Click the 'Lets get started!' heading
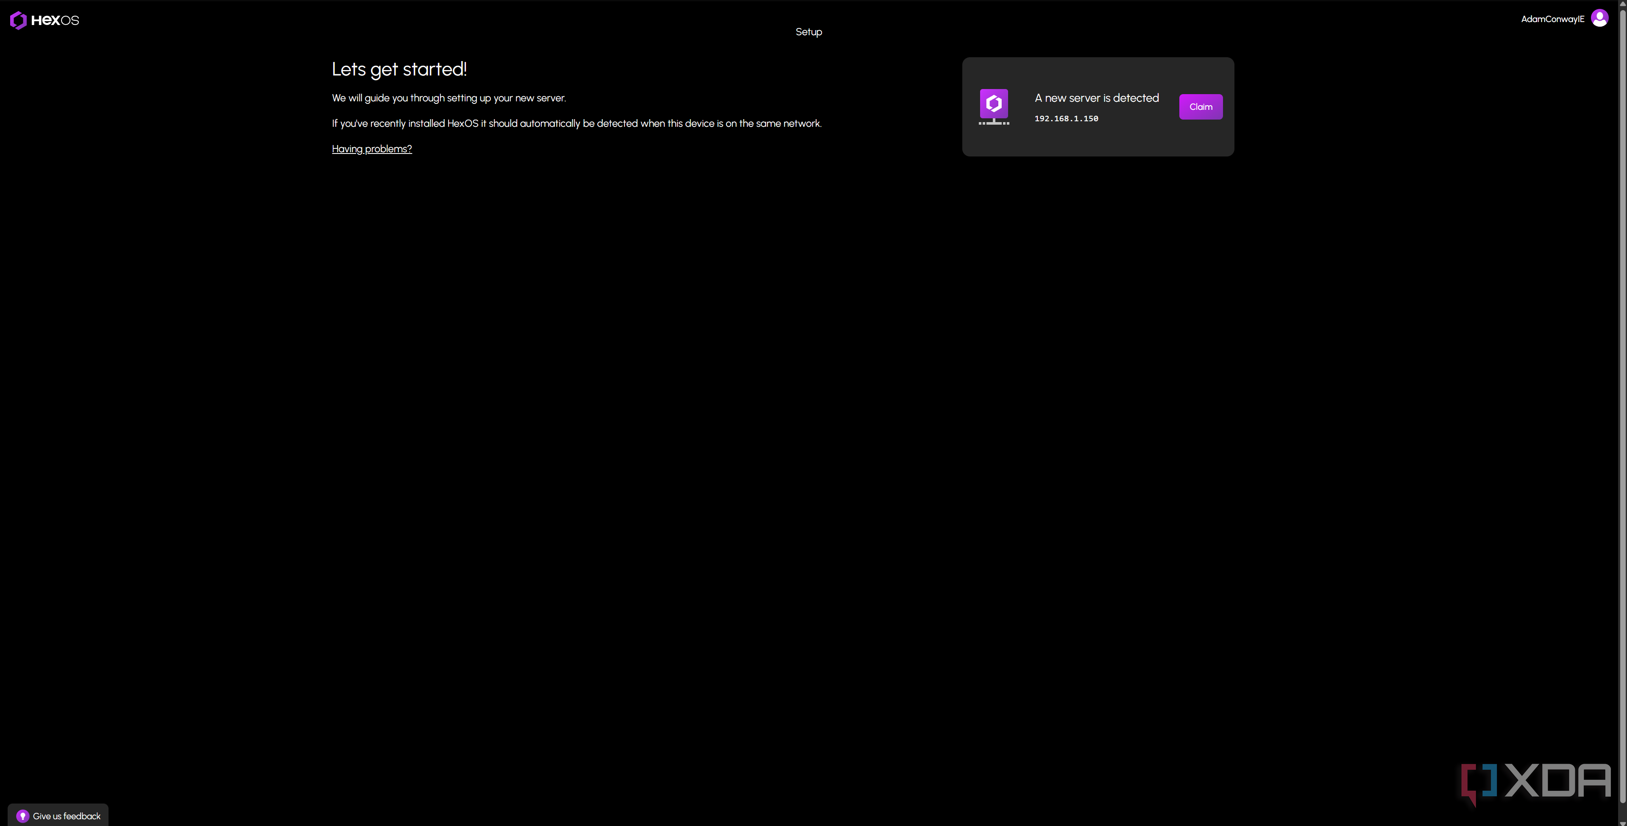This screenshot has width=1627, height=826. (x=399, y=69)
